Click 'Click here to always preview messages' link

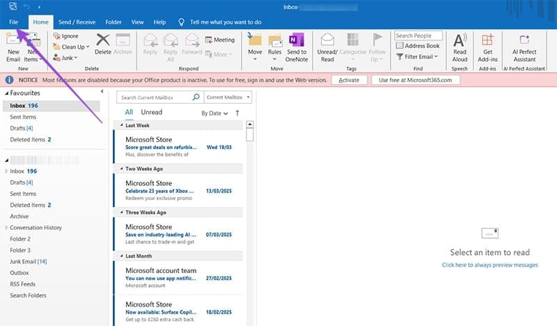489,265
